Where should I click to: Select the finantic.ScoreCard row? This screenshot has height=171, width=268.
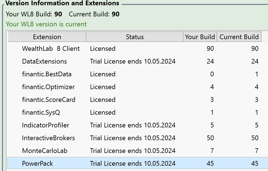point(48,100)
